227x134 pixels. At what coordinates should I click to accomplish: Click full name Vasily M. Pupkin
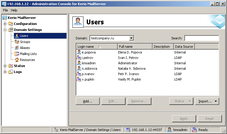click(x=129, y=79)
